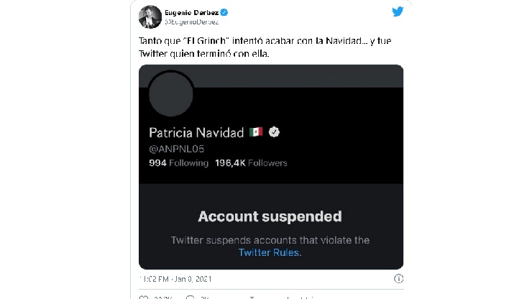Click the 196,4K Followers count
This screenshot has height=299, width=532.
[251, 163]
